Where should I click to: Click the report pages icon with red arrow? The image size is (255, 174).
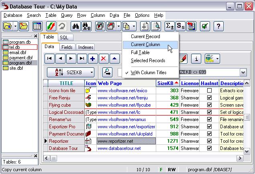pyautogui.click(x=191, y=26)
